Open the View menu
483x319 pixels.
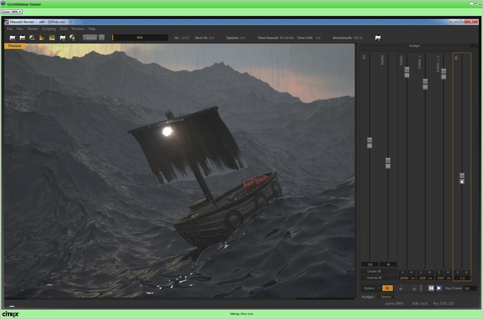click(x=20, y=29)
